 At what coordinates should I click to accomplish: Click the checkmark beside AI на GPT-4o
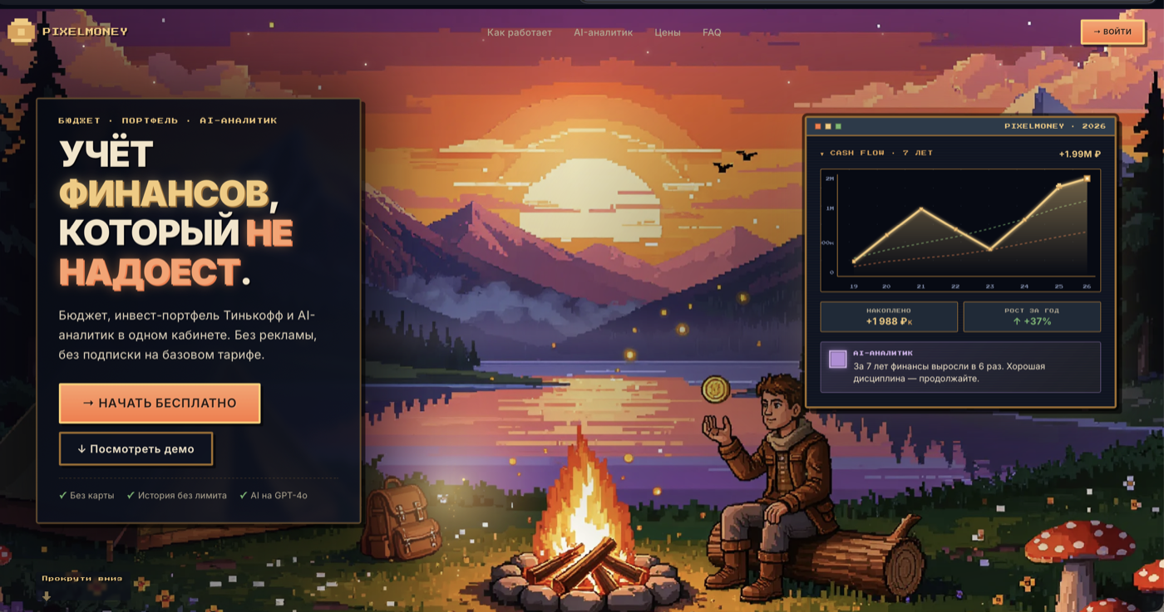[x=244, y=495]
